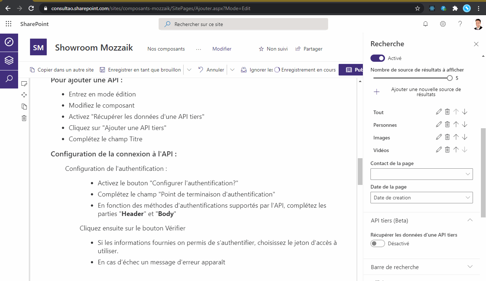Turn off the Activé toggle
486x281 pixels.
click(x=378, y=58)
